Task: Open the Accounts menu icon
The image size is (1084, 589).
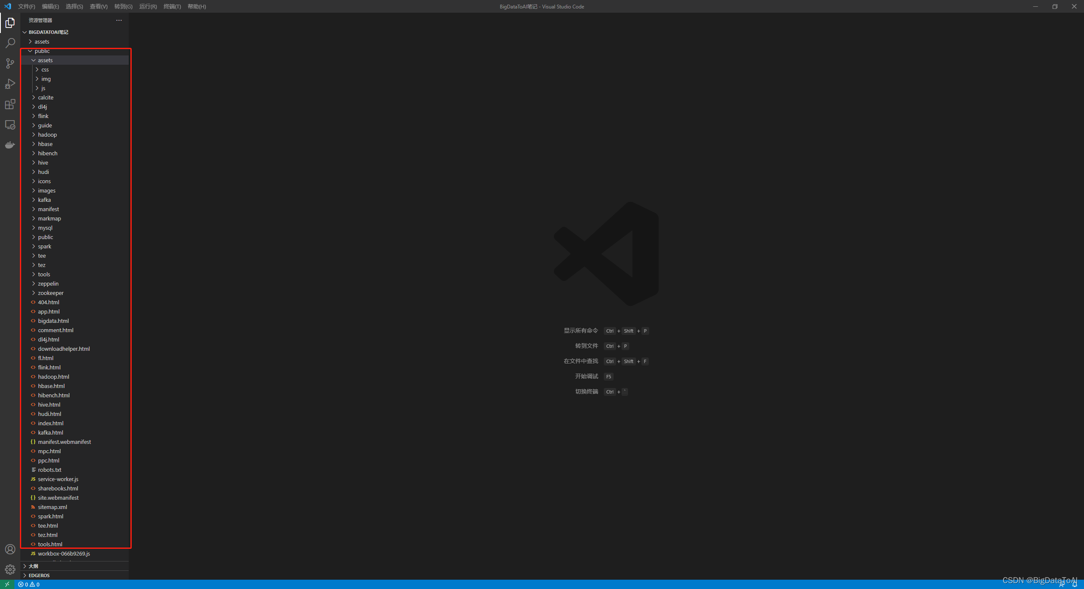Action: click(x=10, y=549)
